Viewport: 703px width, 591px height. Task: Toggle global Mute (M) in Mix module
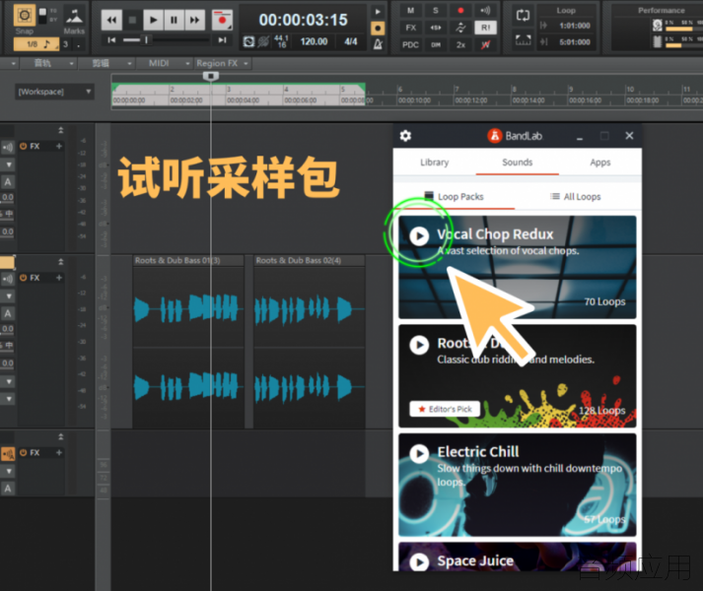click(x=411, y=11)
